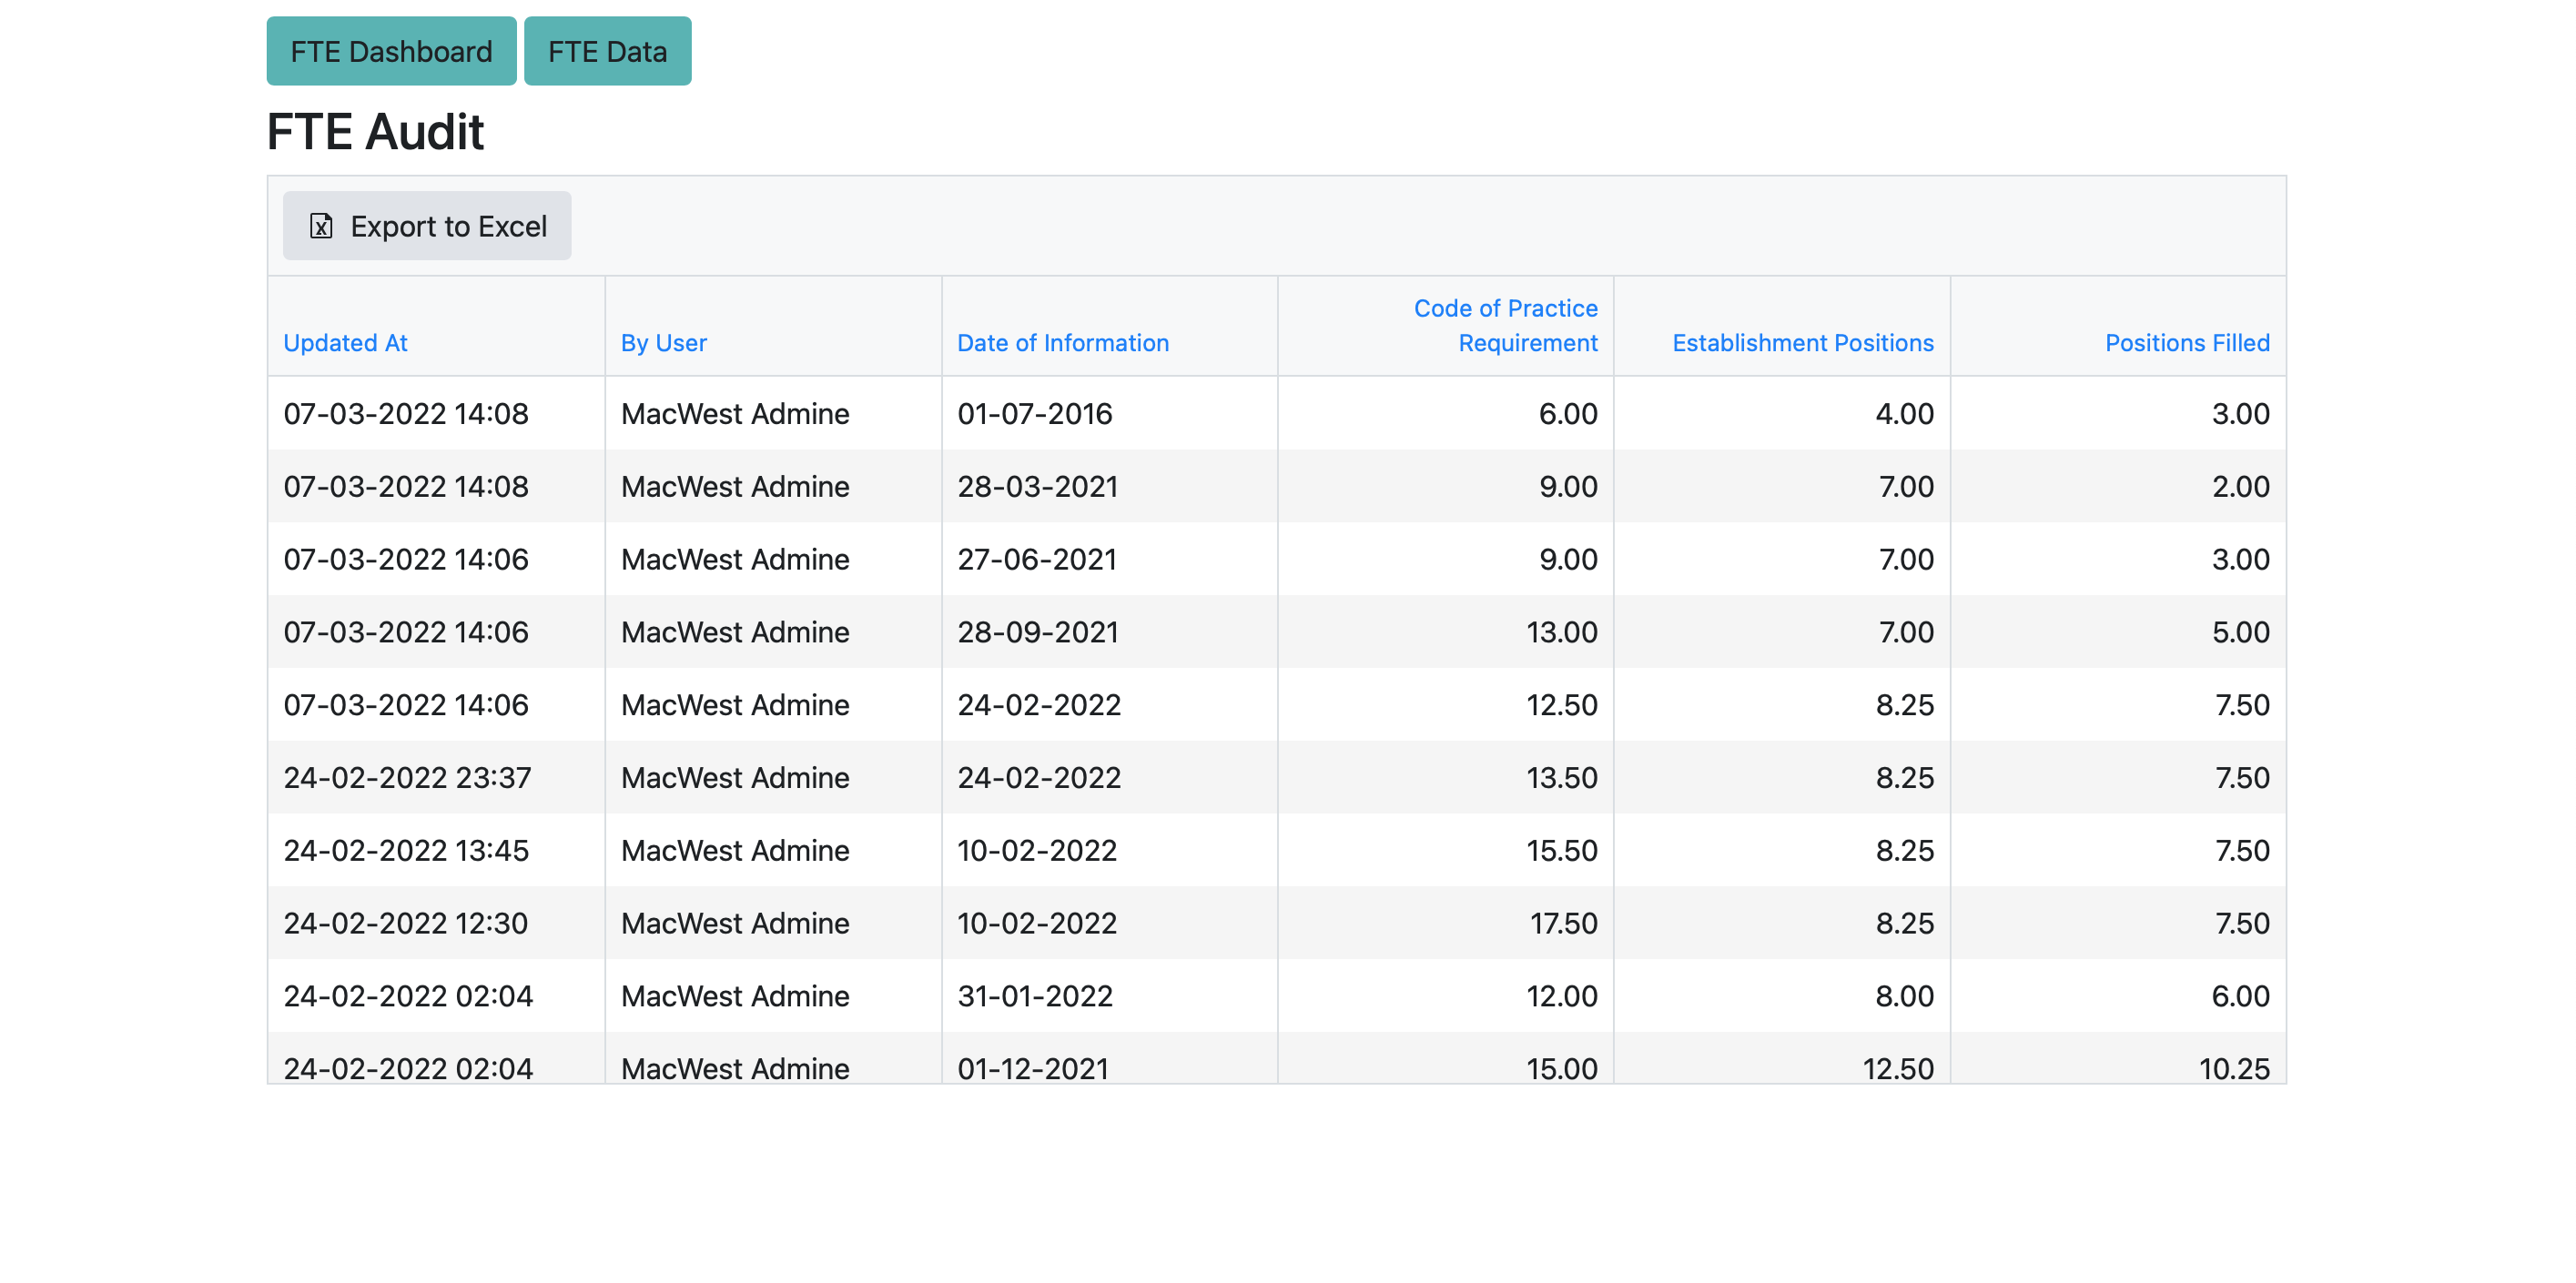Sort by Updated At column header

click(x=345, y=343)
